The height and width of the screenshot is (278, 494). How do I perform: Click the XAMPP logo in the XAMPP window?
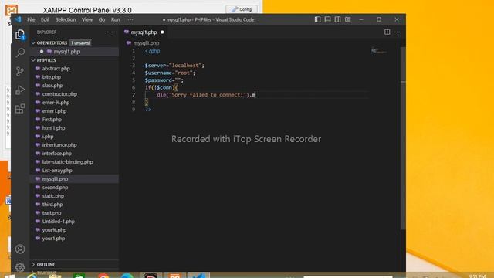point(12,10)
